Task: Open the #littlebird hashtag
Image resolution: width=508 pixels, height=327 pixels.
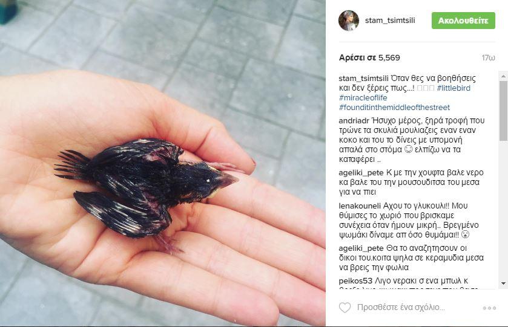Action: [x=454, y=88]
